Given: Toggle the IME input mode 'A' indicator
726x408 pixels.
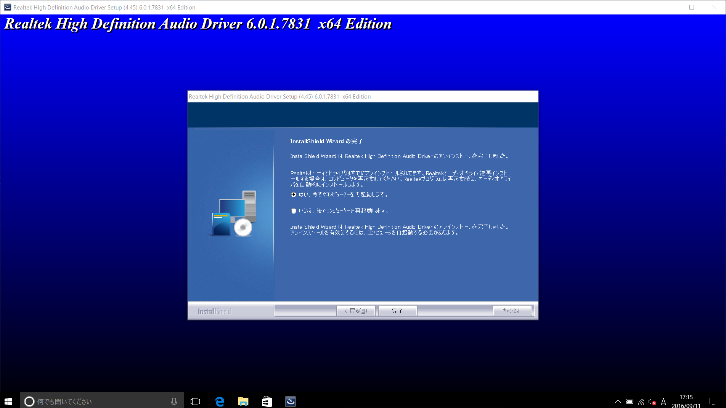Looking at the screenshot, I should point(663,402).
